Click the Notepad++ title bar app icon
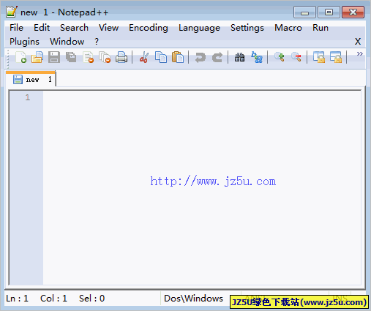The height and width of the screenshot is (311, 371). pyautogui.click(x=12, y=12)
